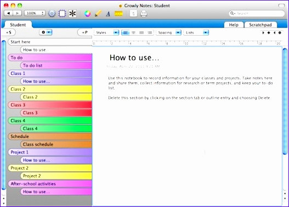Select the yellow Project 2 section

point(50,168)
